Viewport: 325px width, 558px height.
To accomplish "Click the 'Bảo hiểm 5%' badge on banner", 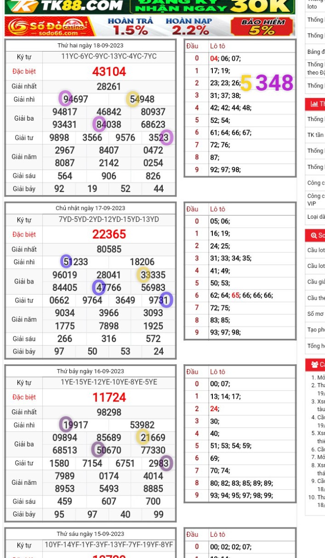I will click(x=262, y=27).
